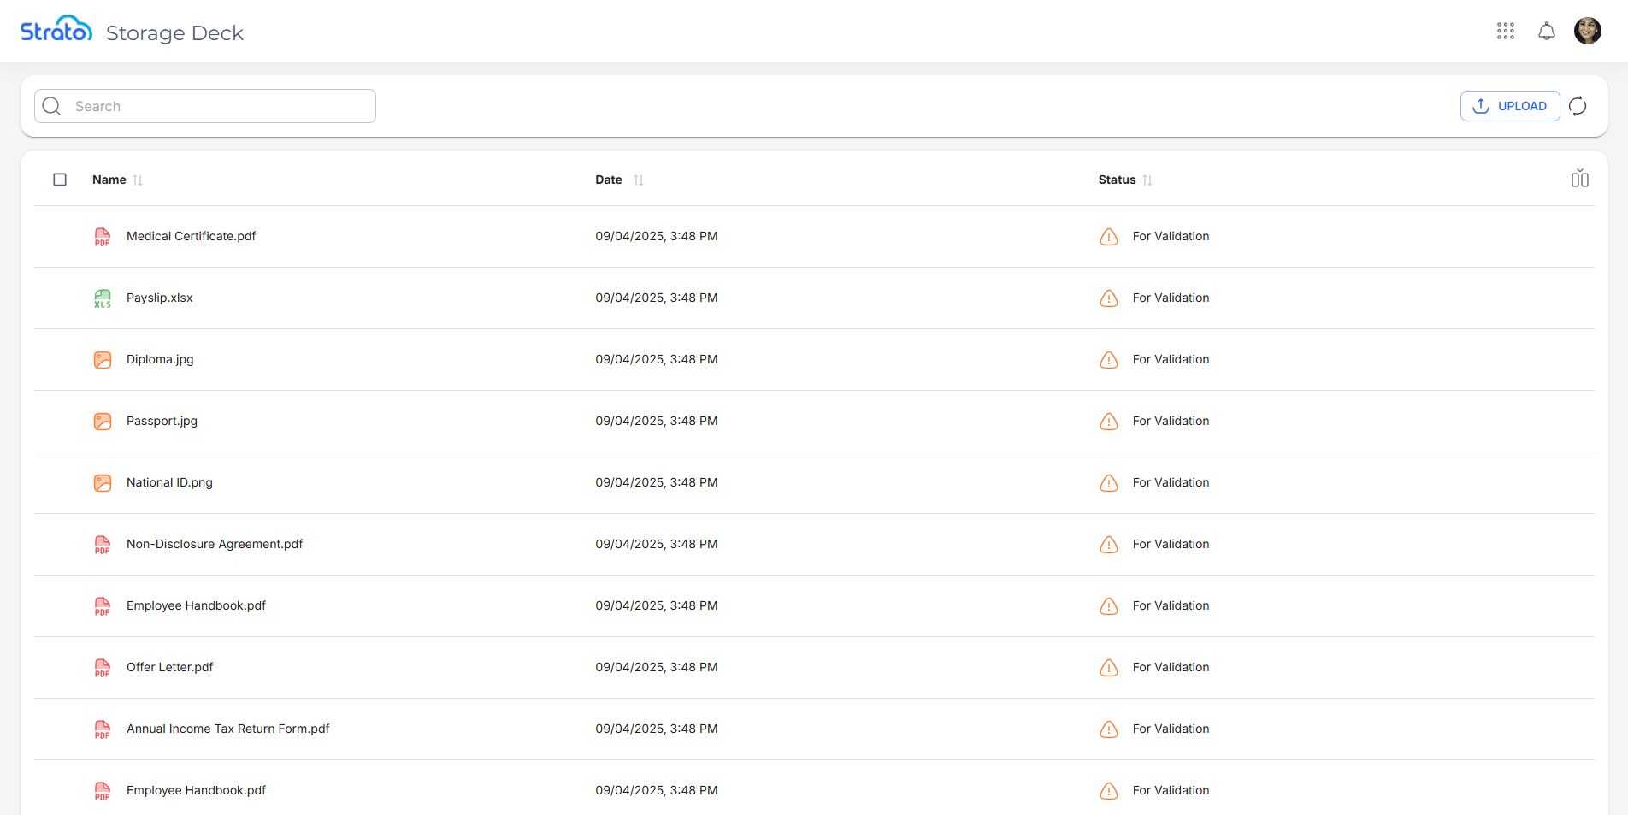Click the Payslip.xlsx spreadsheet file icon
Screen dimensions: 1628x815
pos(103,298)
